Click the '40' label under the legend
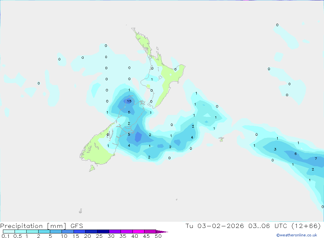The width and height of the screenshot is (324, 238). pos(134,236)
